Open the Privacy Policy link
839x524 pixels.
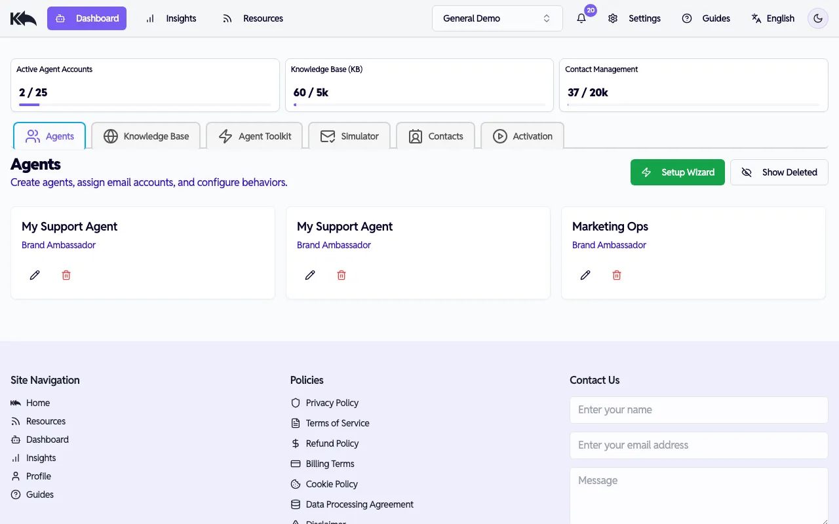pyautogui.click(x=332, y=403)
